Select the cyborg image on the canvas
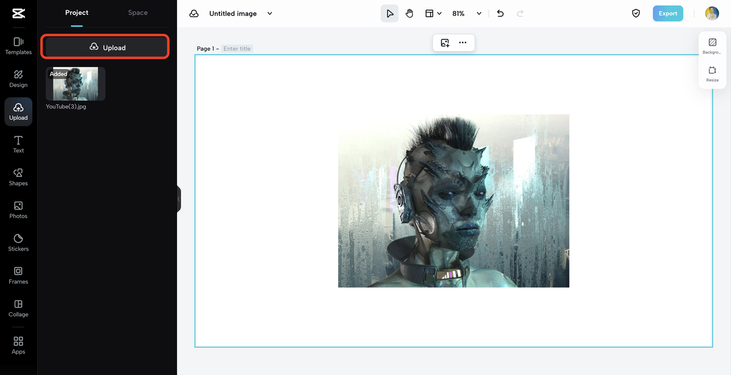731x375 pixels. point(453,200)
